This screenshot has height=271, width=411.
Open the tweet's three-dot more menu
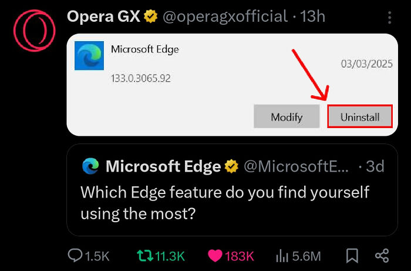pos(389,18)
